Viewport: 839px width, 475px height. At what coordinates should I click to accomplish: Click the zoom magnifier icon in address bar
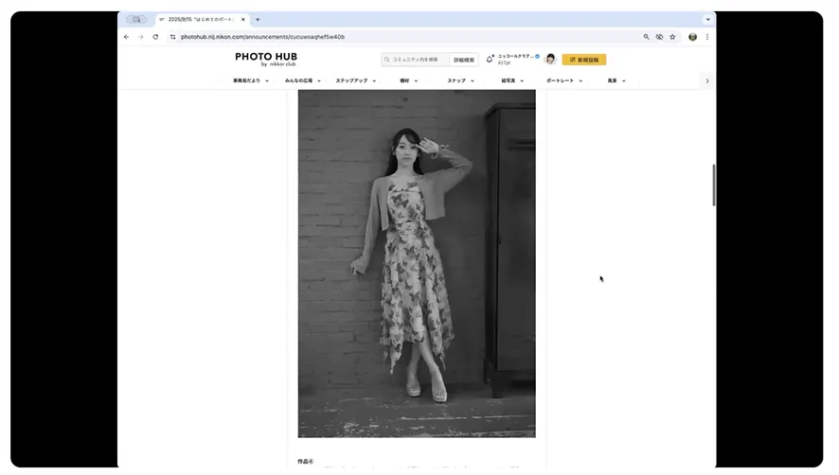pyautogui.click(x=647, y=37)
